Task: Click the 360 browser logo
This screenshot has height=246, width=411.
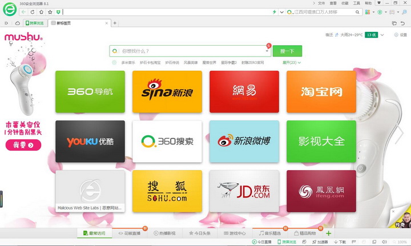Action: point(10,10)
